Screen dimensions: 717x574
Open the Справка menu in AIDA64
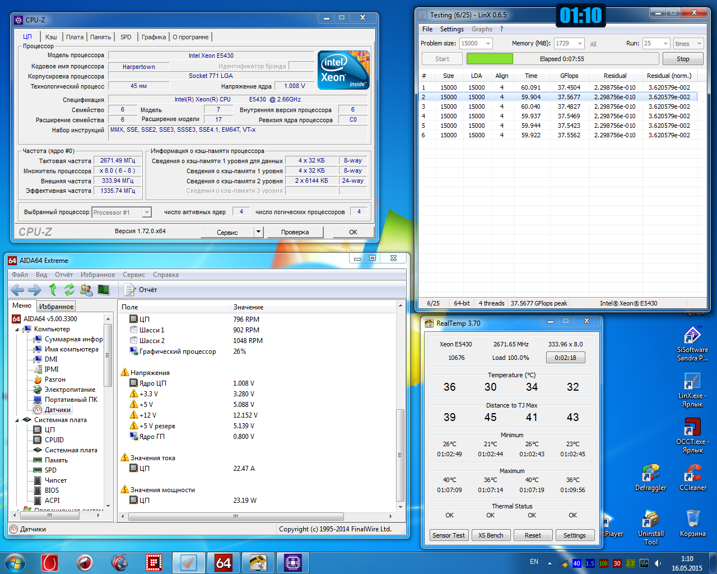[166, 275]
